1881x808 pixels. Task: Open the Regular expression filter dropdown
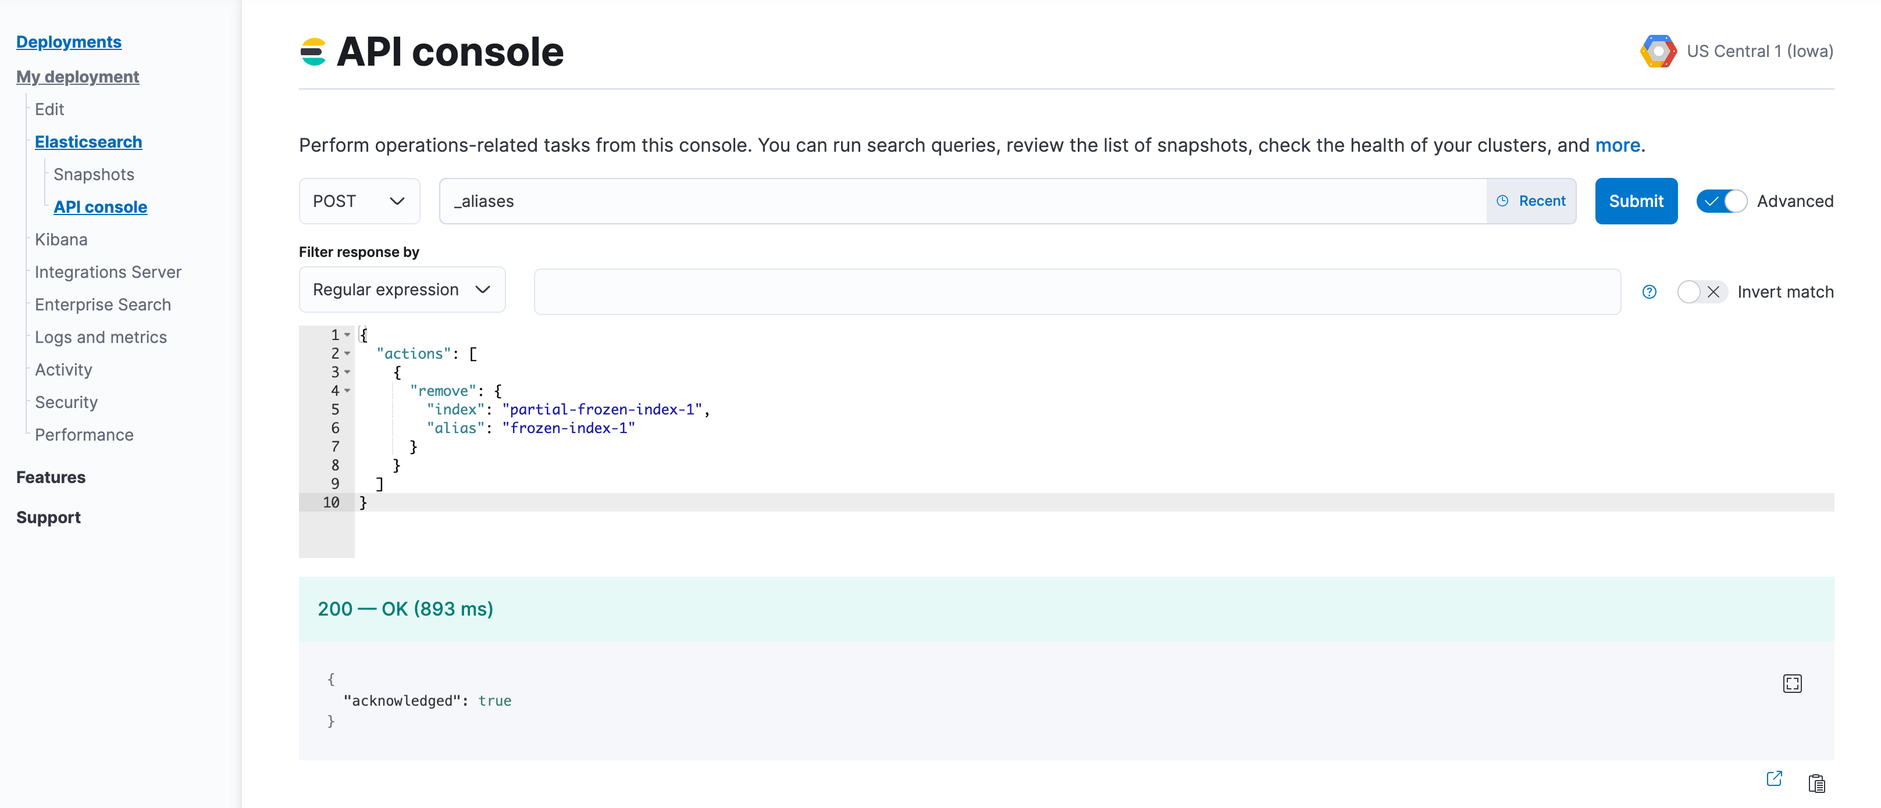pos(401,289)
